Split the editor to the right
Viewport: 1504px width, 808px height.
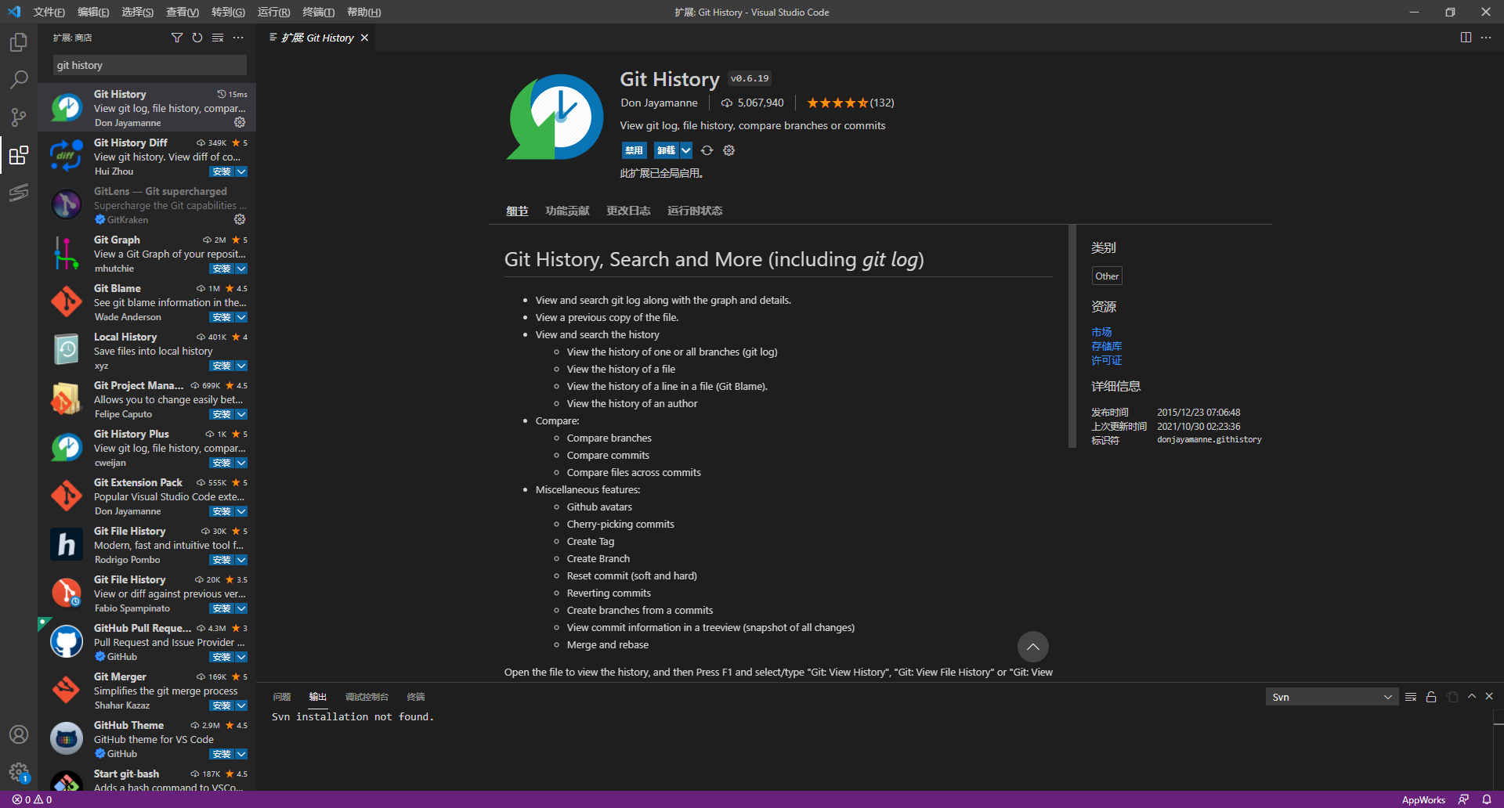[1466, 38]
